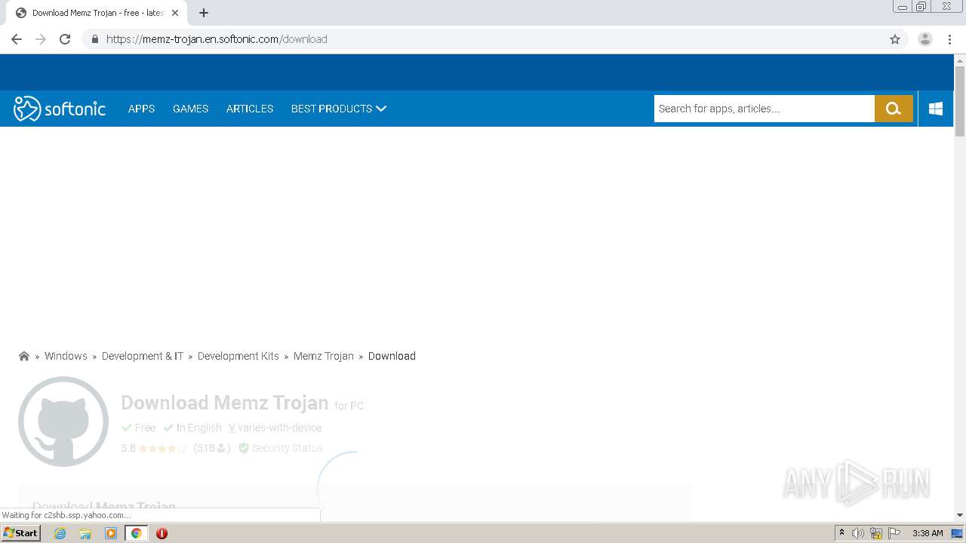
Task: Click the vertical scrollbar thumb
Action: (960, 101)
